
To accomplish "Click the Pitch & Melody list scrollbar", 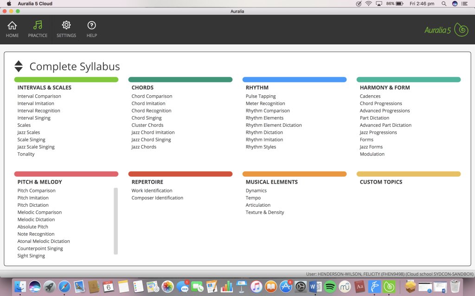I will [116, 221].
